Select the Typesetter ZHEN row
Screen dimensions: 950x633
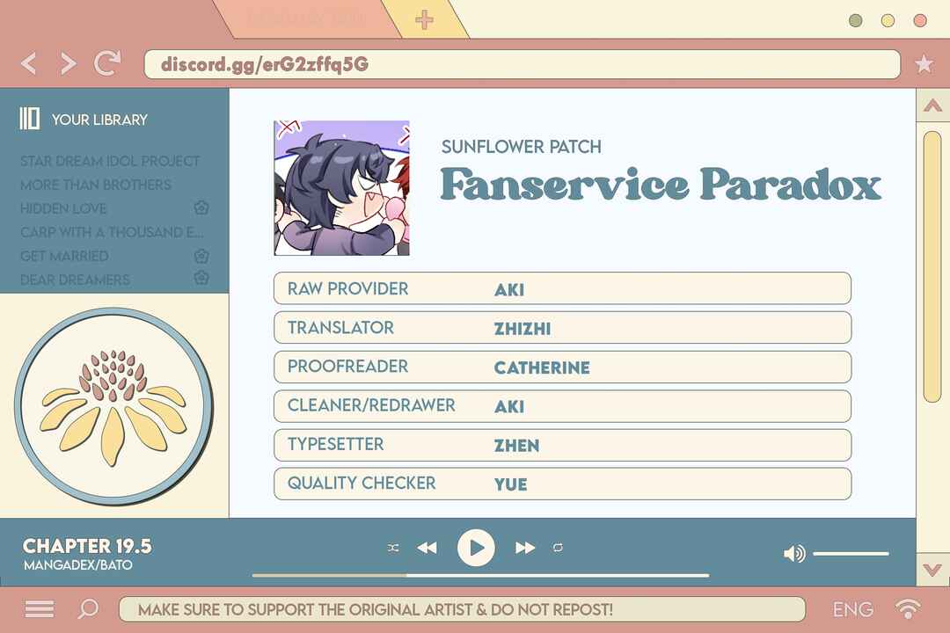click(562, 445)
